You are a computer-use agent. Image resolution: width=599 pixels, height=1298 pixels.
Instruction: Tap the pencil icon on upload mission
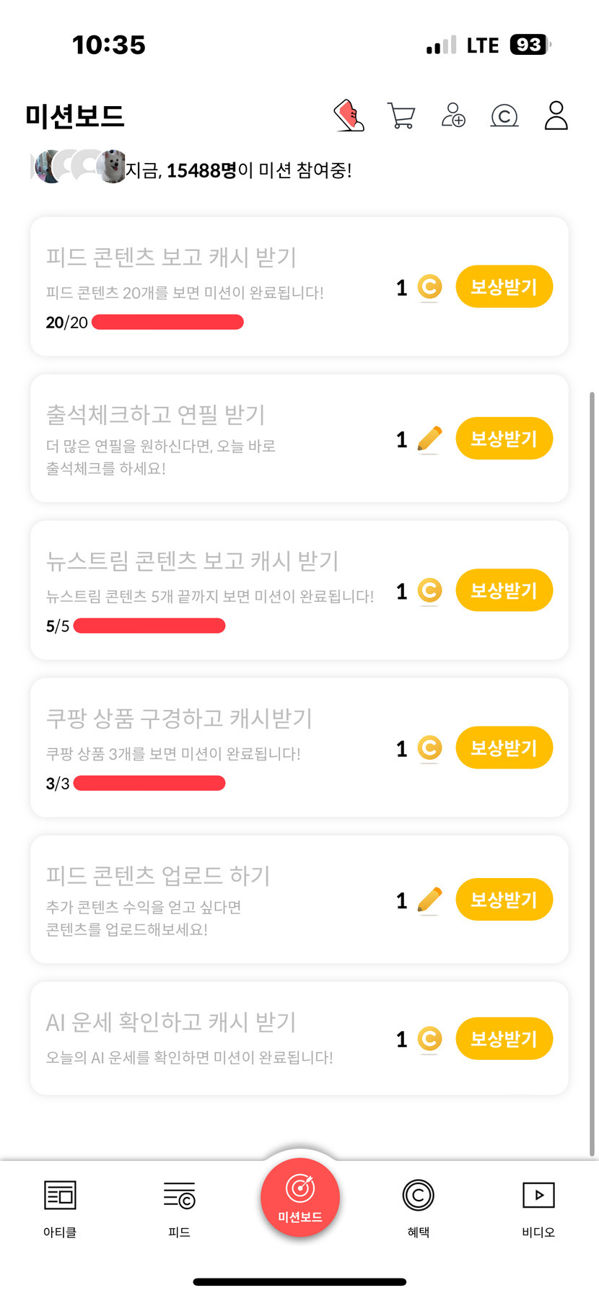pyautogui.click(x=429, y=900)
